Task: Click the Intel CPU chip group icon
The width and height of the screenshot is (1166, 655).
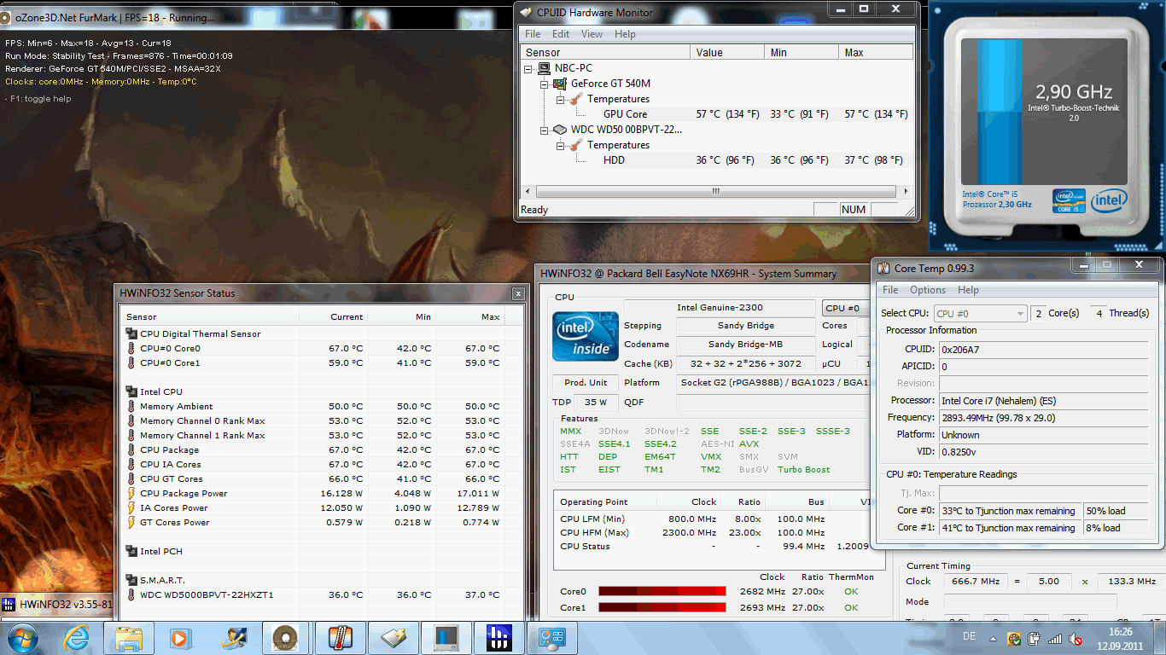Action: coord(131,391)
